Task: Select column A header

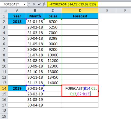Action: pos(17,10)
